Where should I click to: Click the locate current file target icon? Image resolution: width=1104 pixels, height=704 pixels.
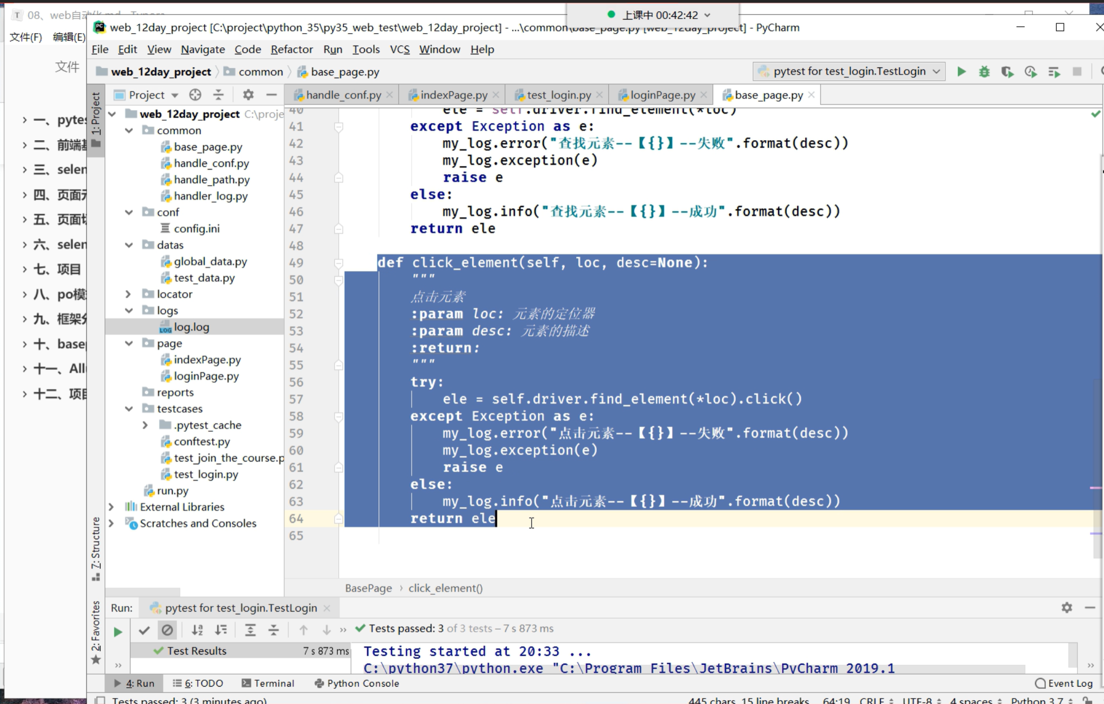[195, 95]
